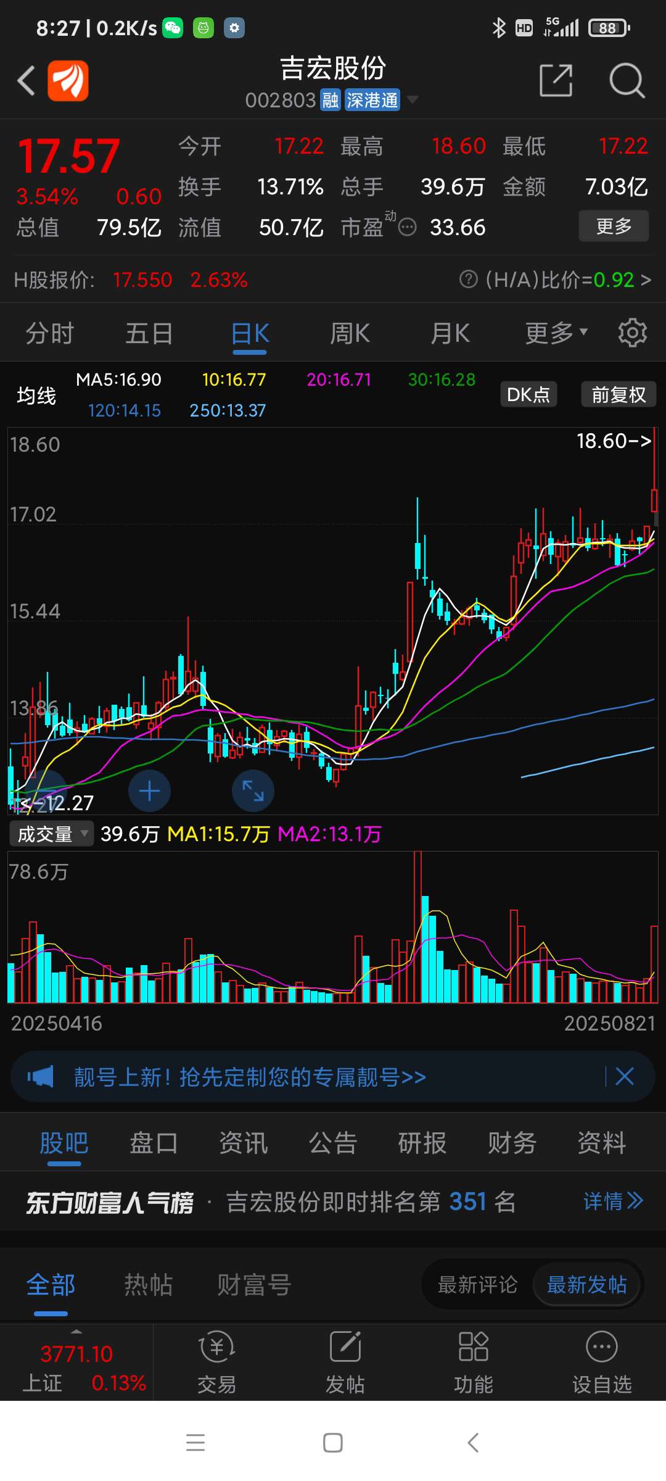The width and height of the screenshot is (666, 1481).
Task: Open the Eastmoney orange logo icon
Action: tap(68, 80)
